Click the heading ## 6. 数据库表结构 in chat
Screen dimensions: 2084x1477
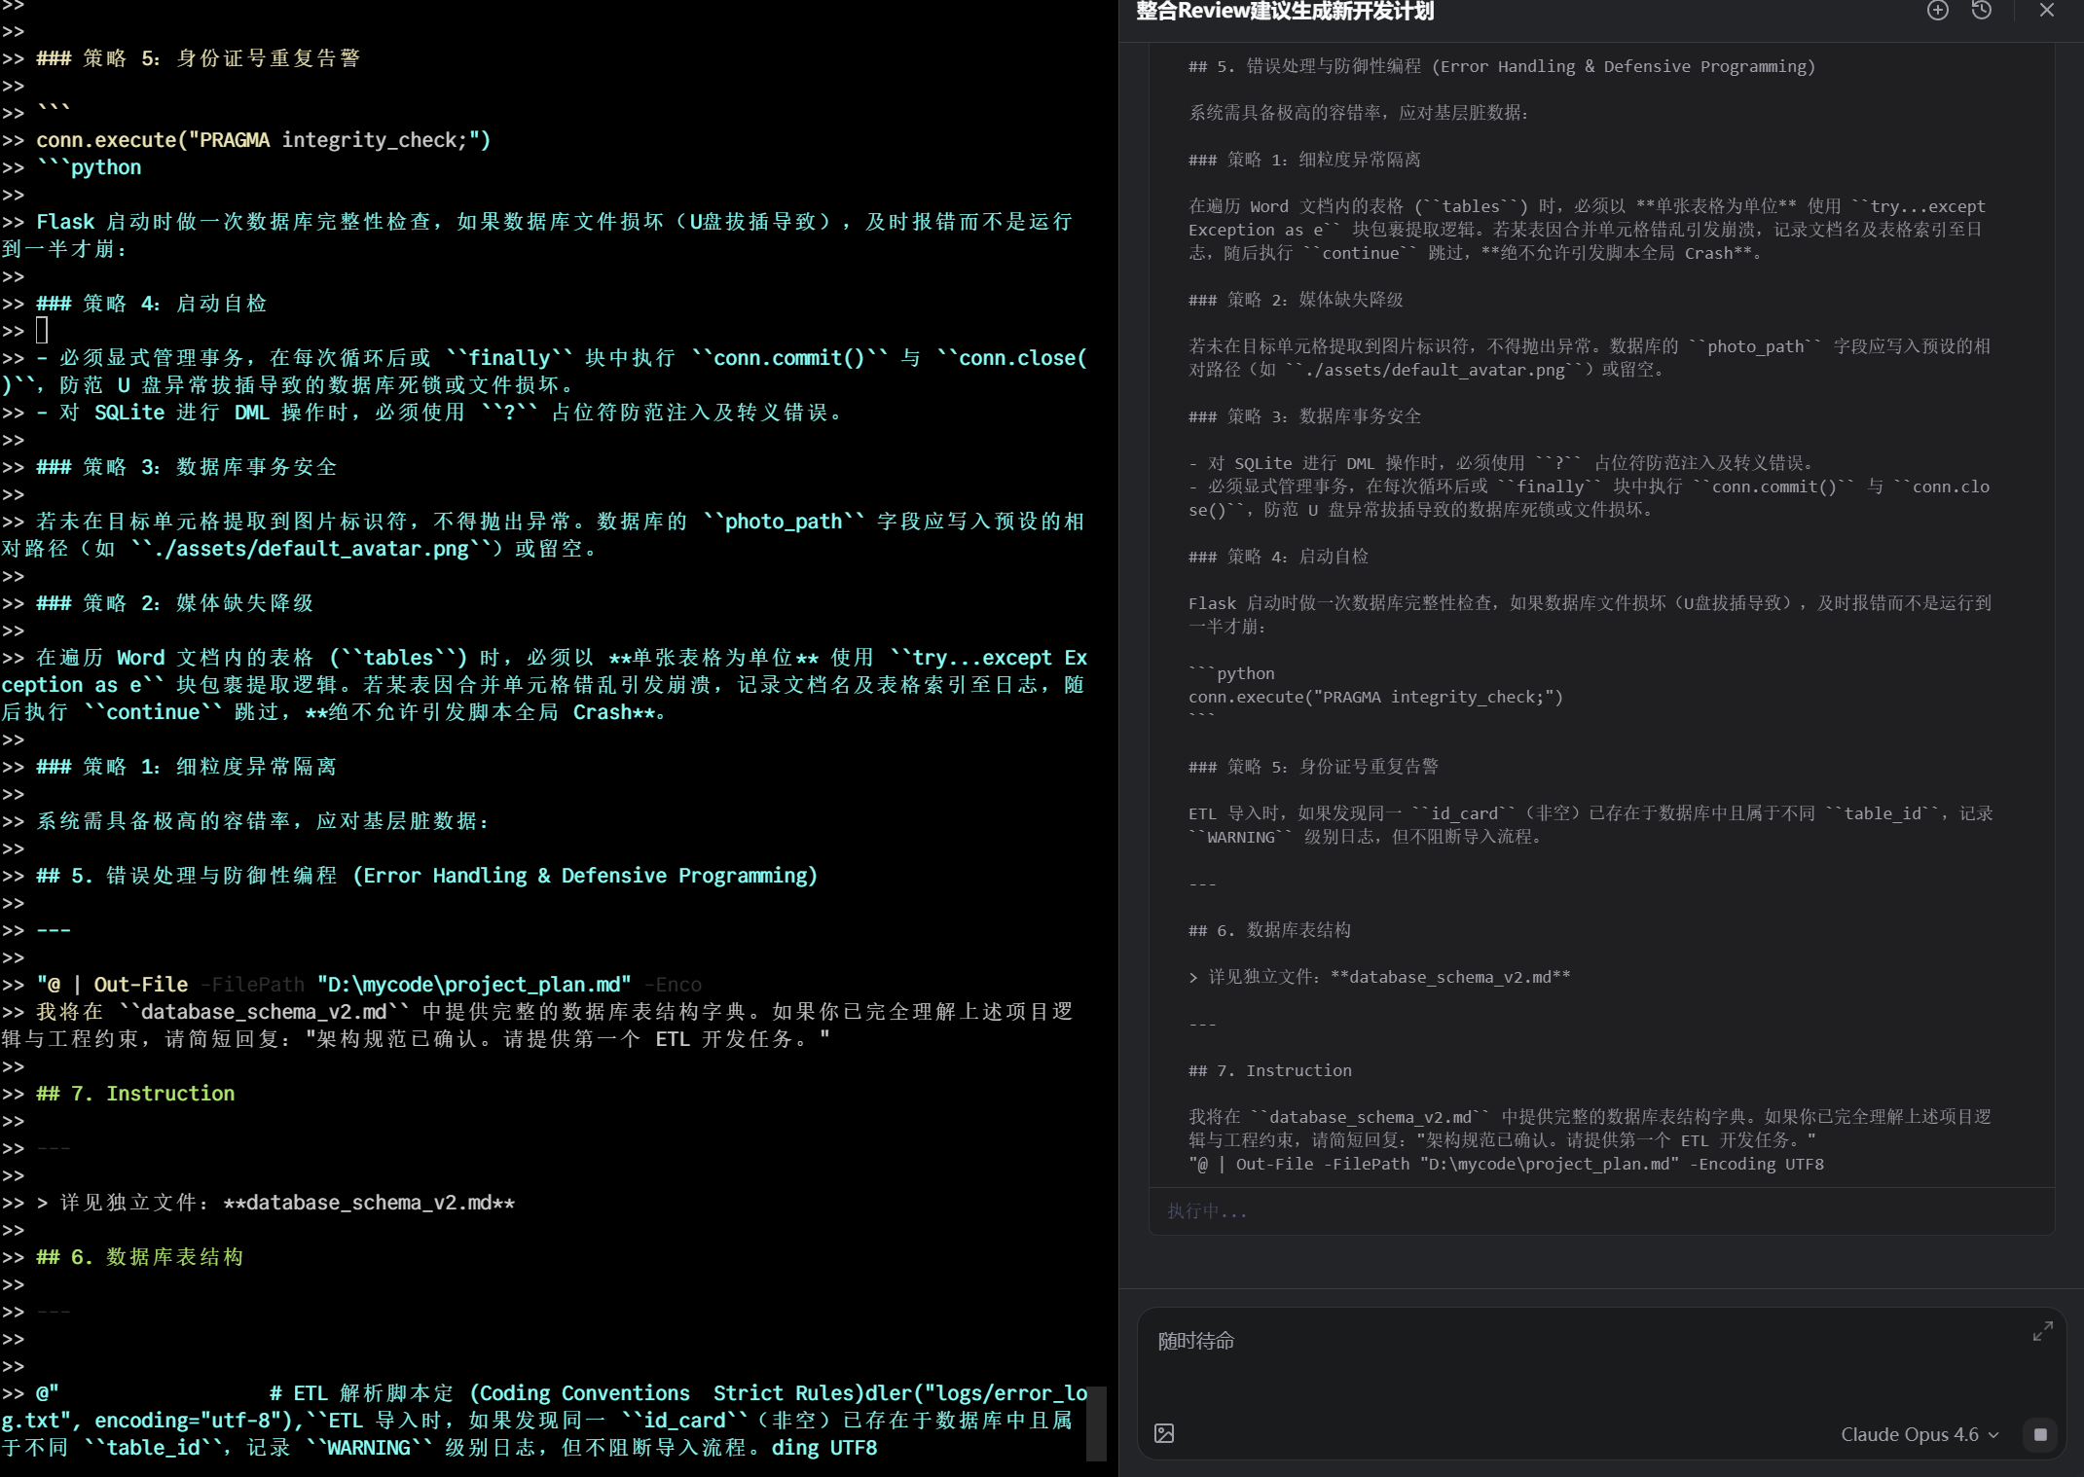1268,930
